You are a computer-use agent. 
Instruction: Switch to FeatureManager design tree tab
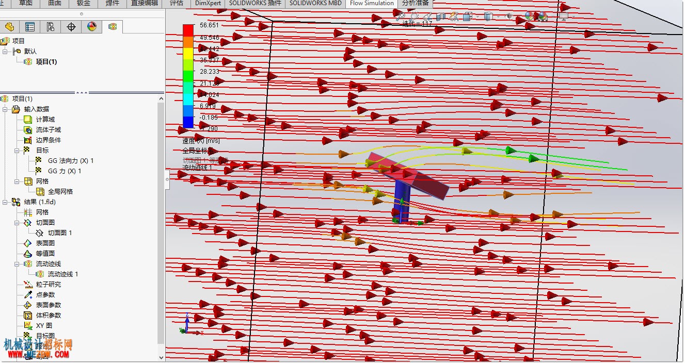(9, 27)
